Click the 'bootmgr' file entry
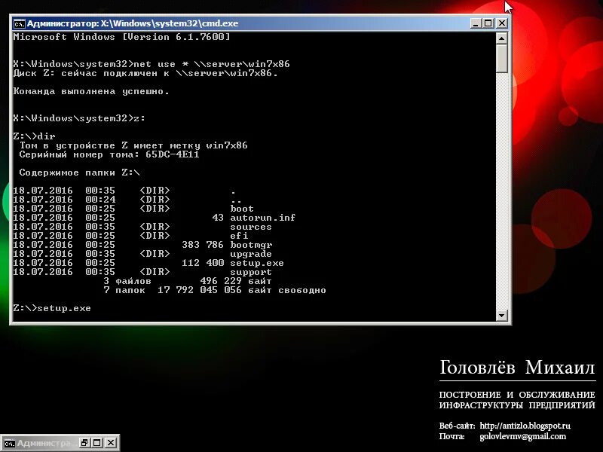 pos(251,245)
